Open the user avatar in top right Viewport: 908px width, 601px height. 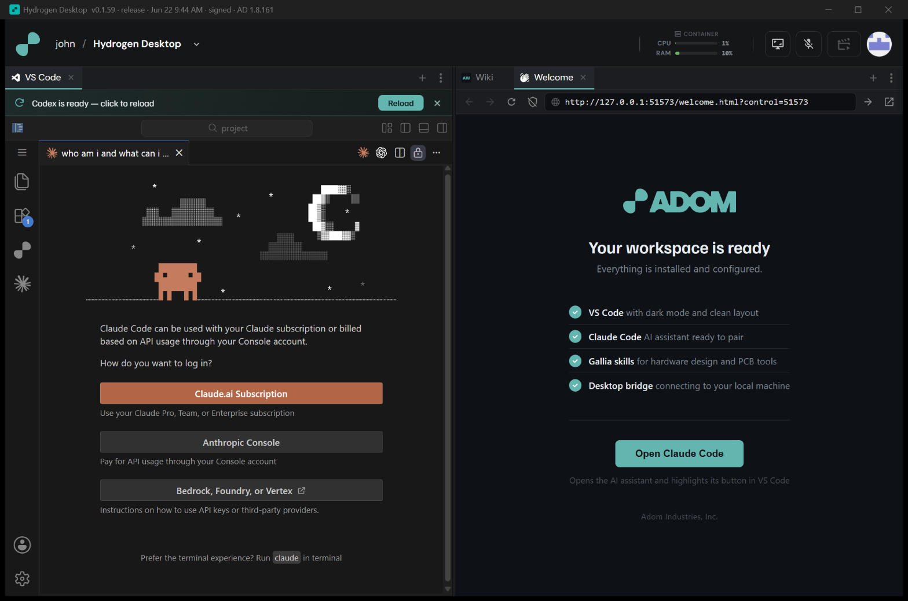(879, 44)
